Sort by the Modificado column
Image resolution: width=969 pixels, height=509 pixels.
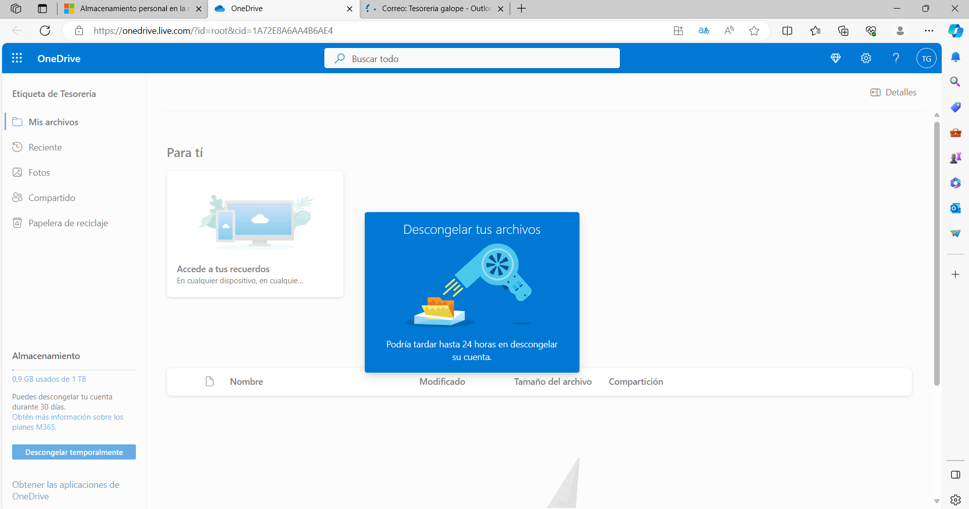point(442,381)
